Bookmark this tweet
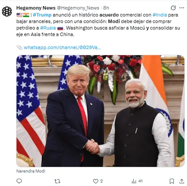The width and height of the screenshot is (187, 186). [x=172, y=181]
